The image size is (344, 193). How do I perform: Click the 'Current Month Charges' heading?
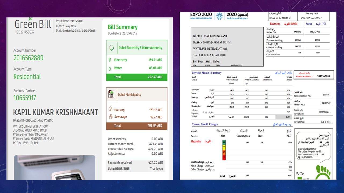tap(205, 124)
